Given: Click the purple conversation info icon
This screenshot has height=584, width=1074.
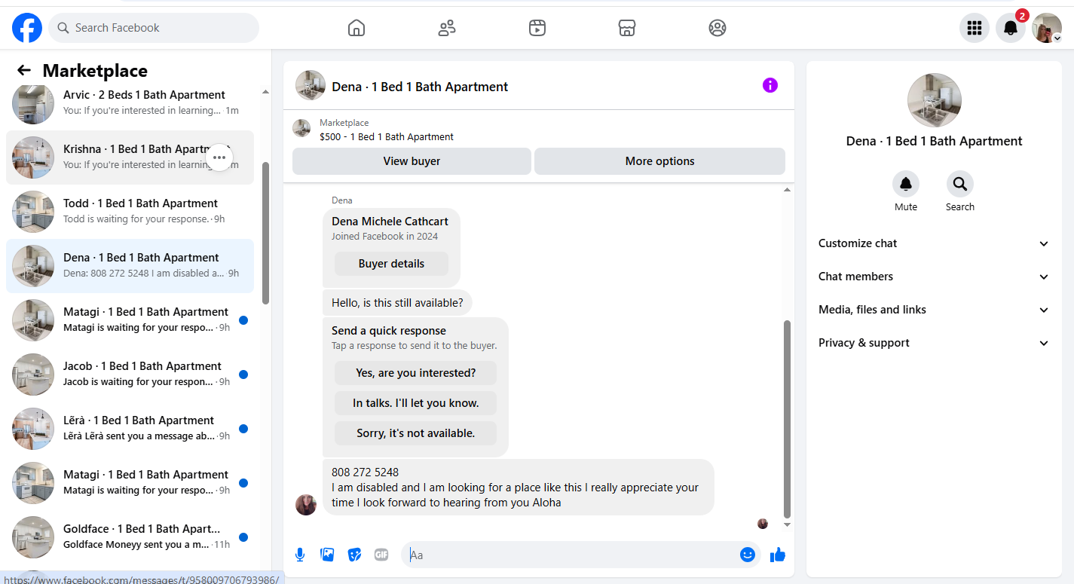Looking at the screenshot, I should point(770,85).
